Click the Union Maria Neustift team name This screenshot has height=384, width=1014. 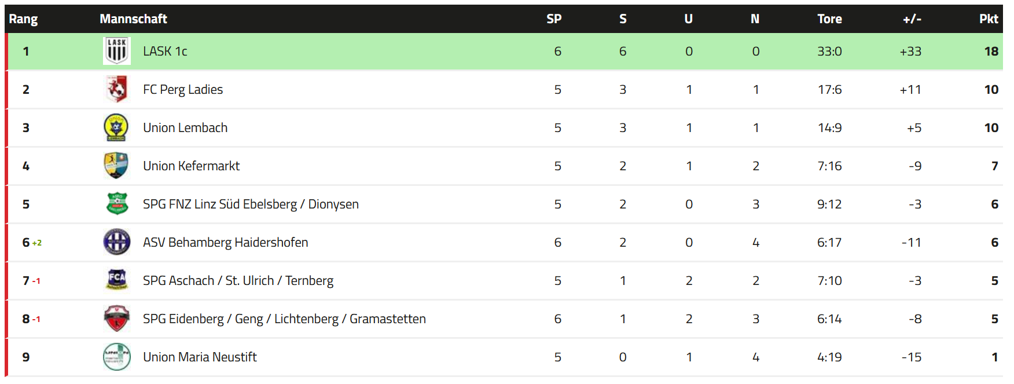(x=200, y=357)
